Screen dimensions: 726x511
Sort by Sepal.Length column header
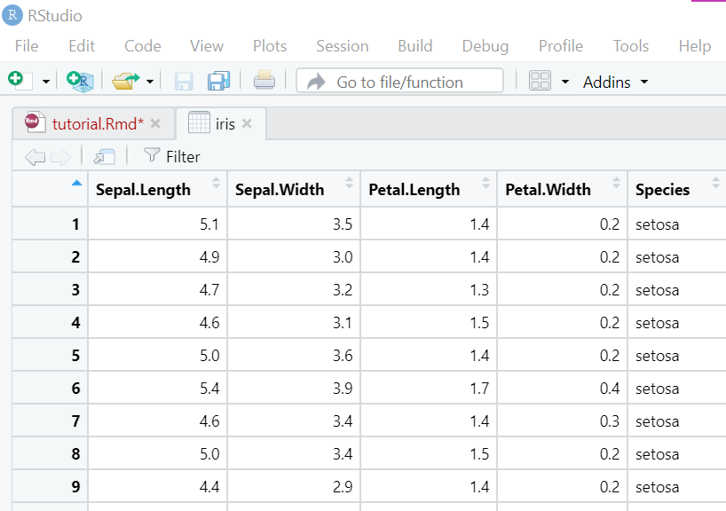(143, 189)
